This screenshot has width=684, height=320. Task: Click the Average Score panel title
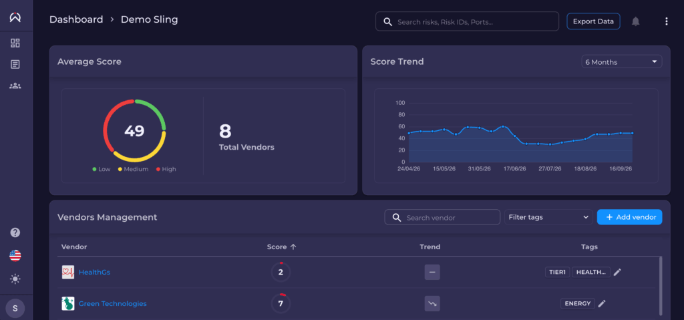tap(90, 61)
